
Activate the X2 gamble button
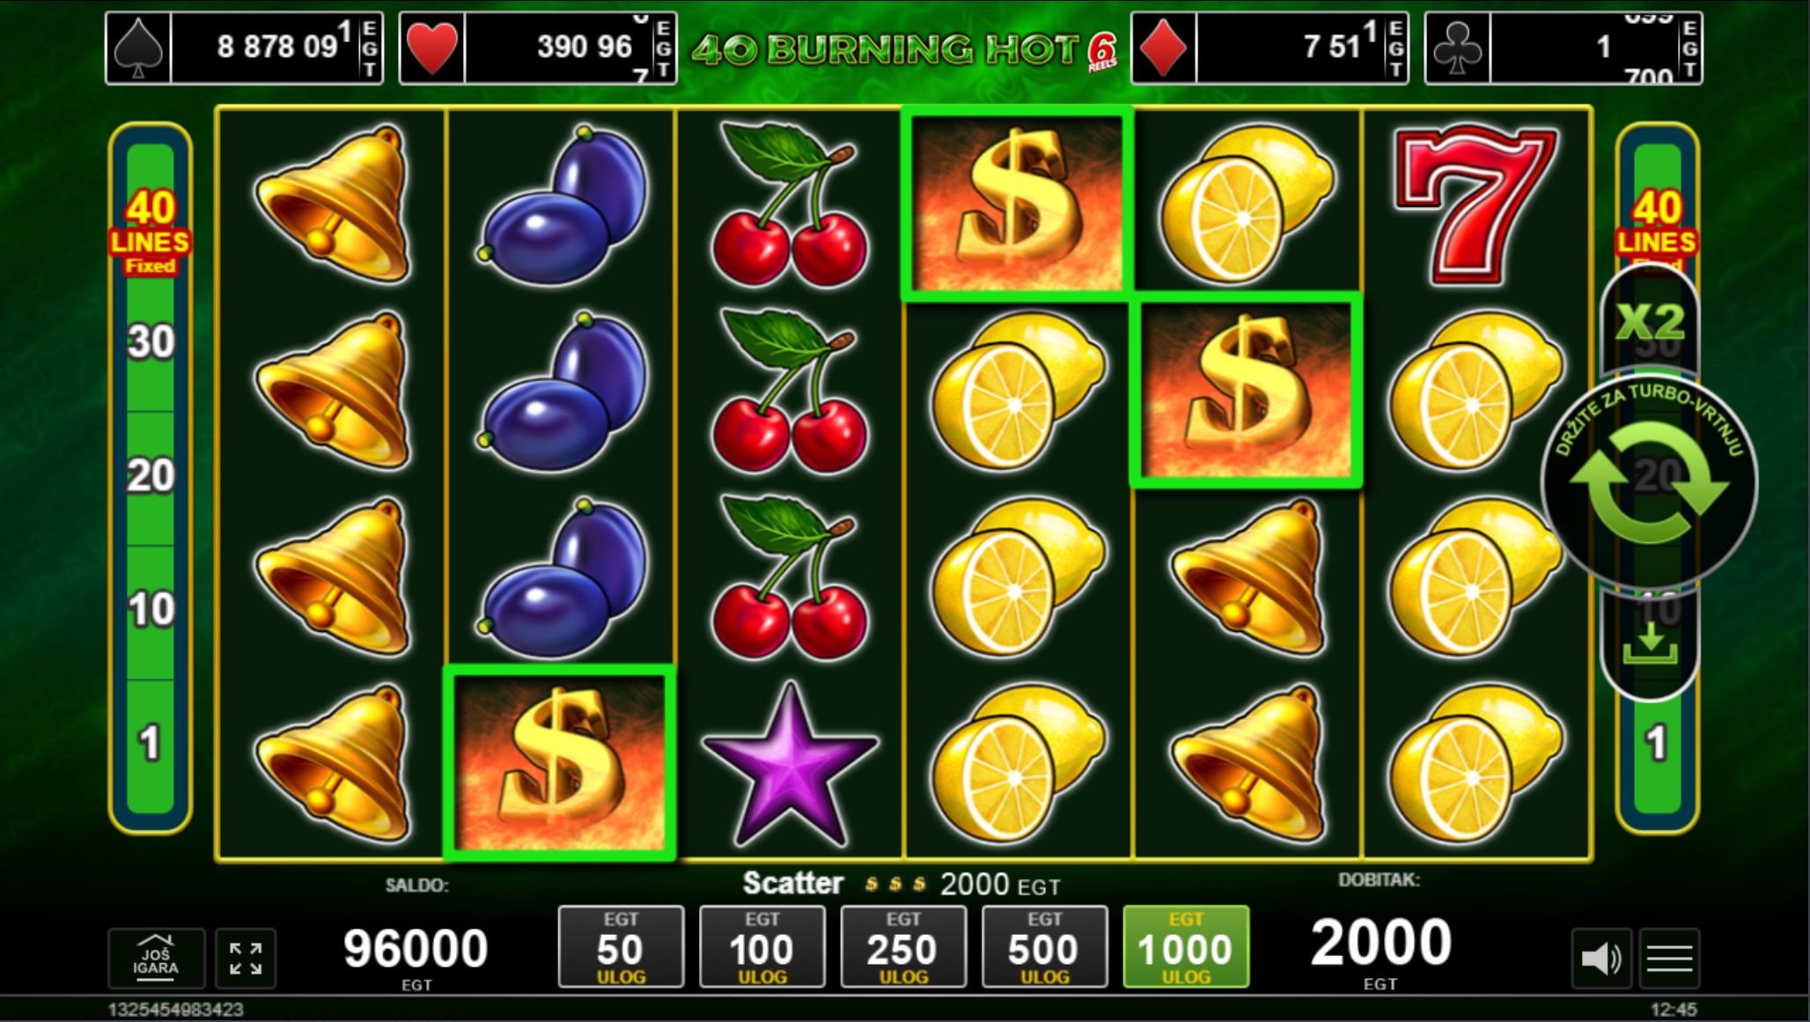coord(1650,321)
